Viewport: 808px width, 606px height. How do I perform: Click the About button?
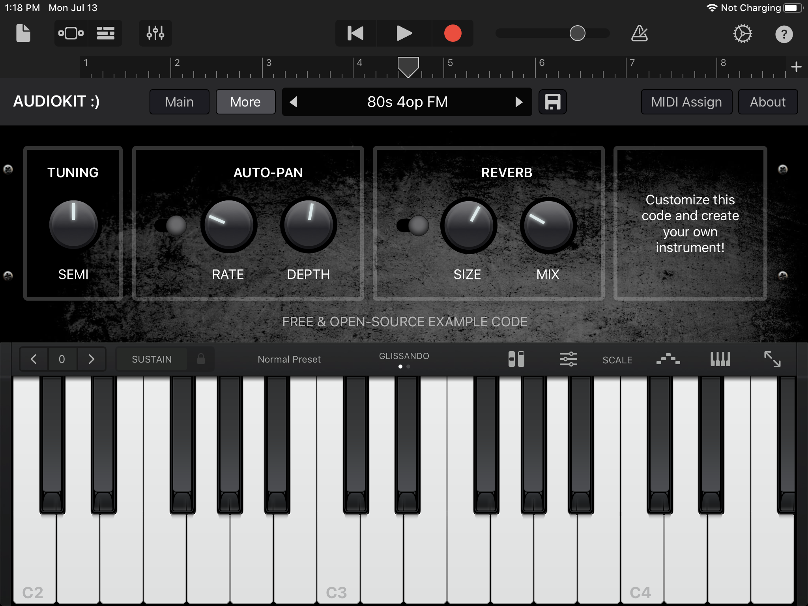coord(767,102)
